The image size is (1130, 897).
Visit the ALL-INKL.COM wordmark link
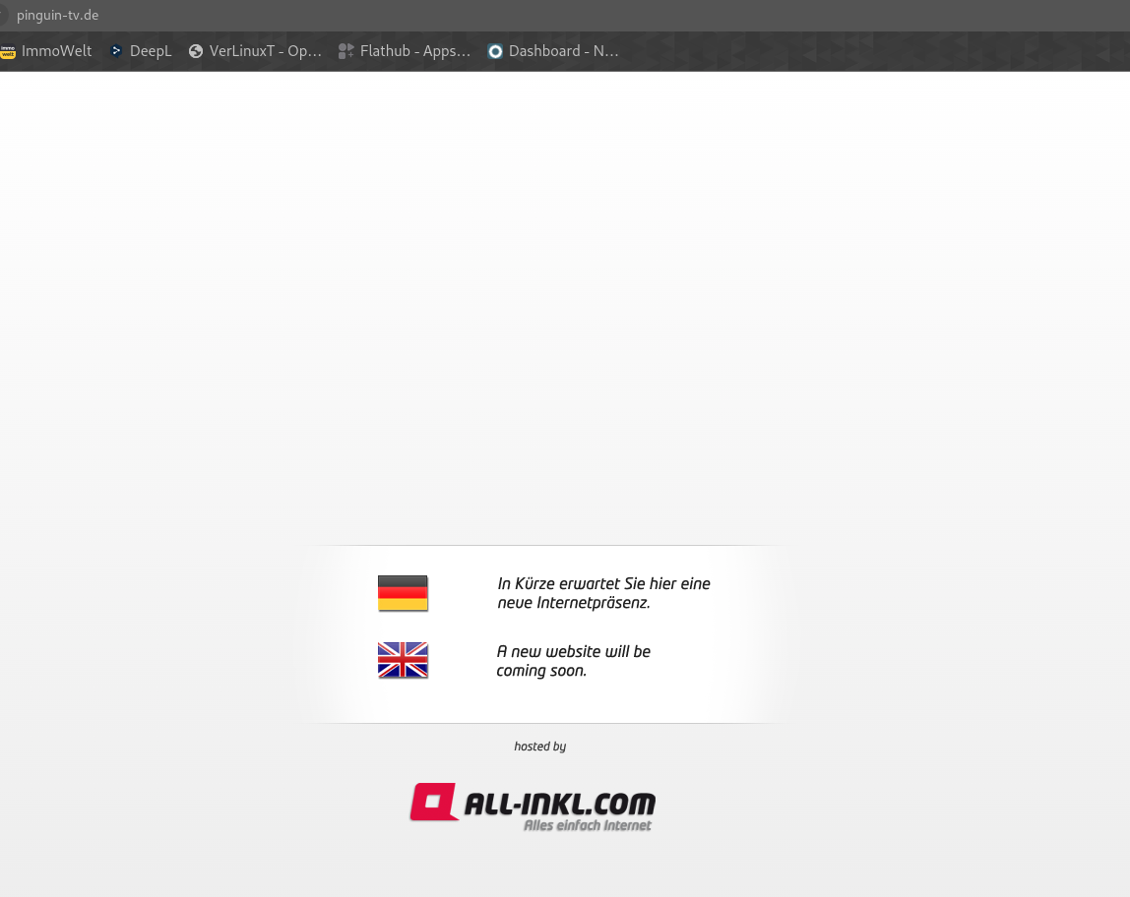[559, 805]
